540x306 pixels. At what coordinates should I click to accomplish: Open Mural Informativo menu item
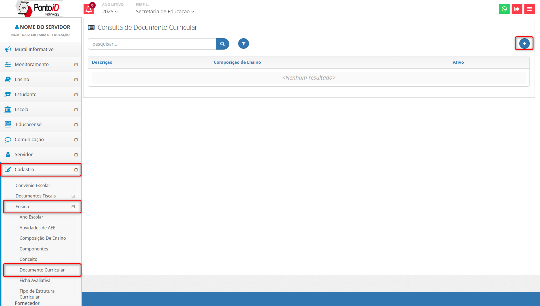click(34, 49)
